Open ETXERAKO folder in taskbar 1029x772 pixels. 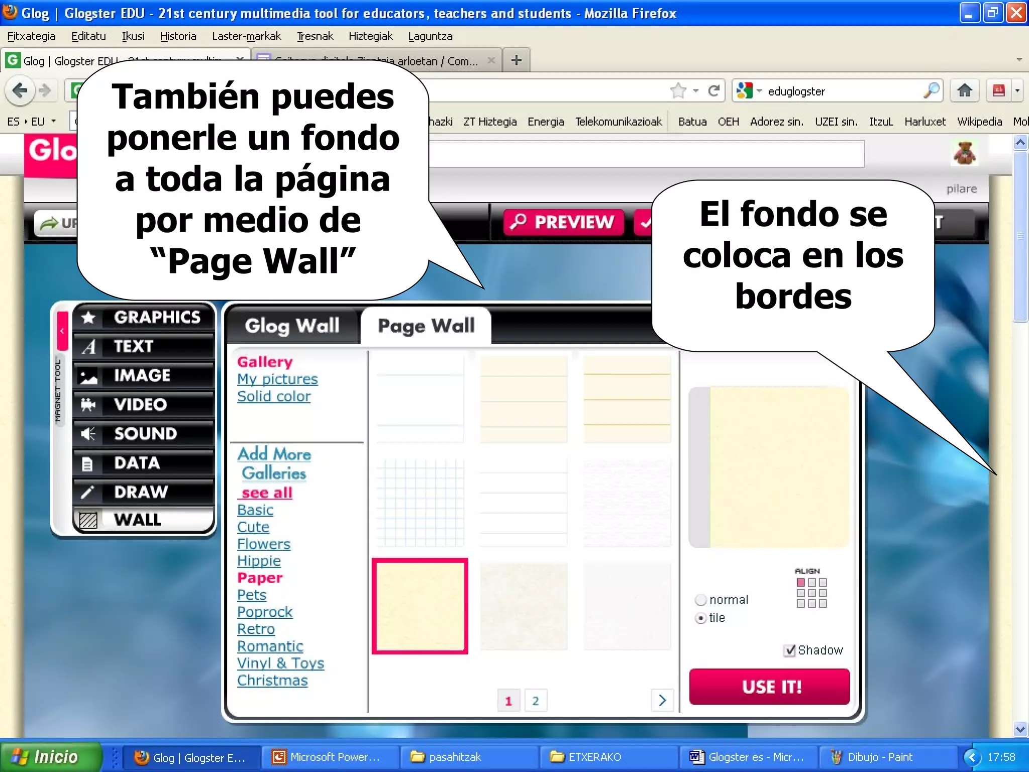[x=608, y=757]
